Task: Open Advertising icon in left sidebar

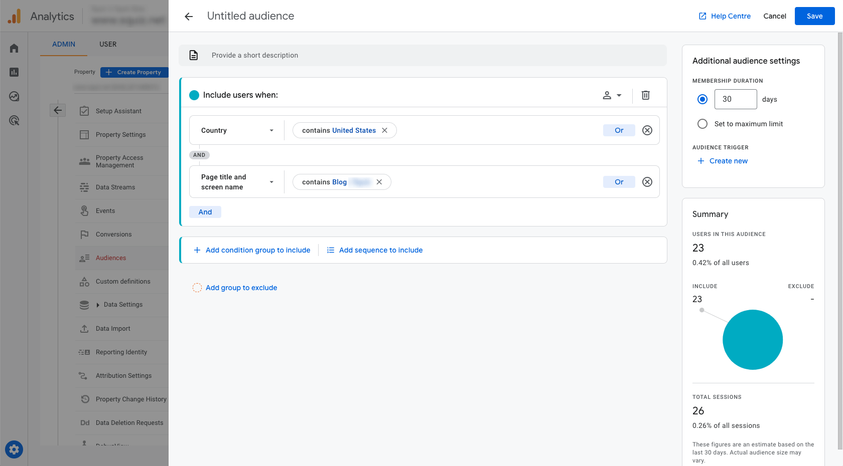Action: 14,120
